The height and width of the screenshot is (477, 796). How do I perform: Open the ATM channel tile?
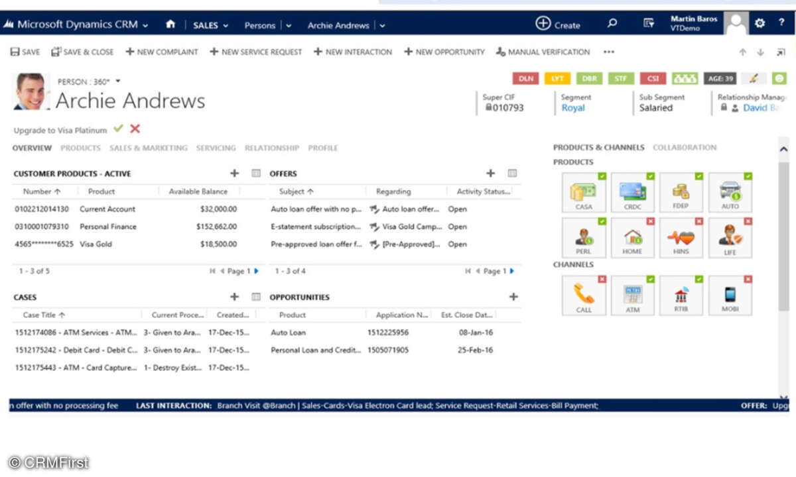[x=633, y=295]
